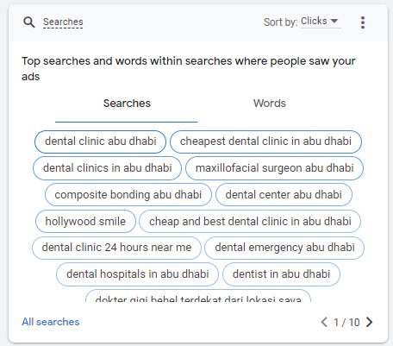This screenshot has width=393, height=346.
Task: Choose 'dental clinics in abu dhabi' chip
Action: tap(107, 168)
